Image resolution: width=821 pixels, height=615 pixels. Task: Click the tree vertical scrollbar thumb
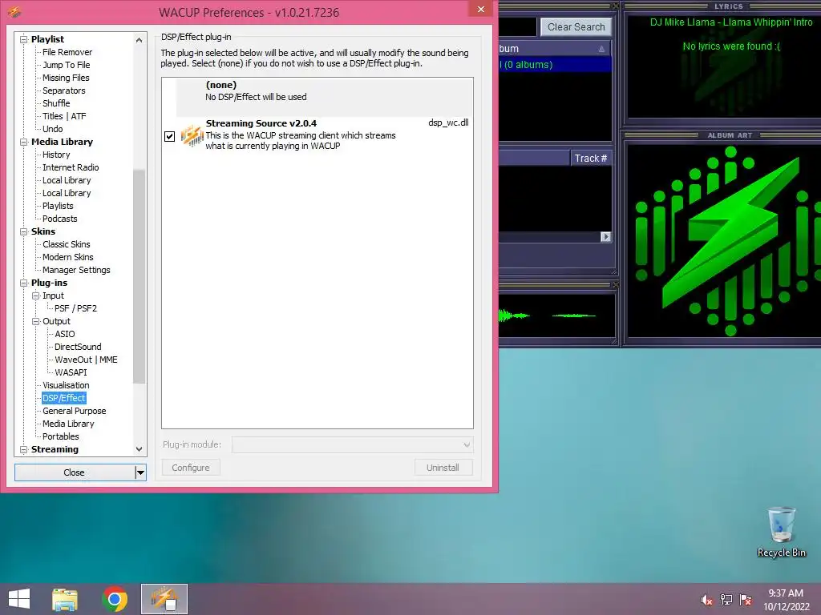[x=139, y=276]
